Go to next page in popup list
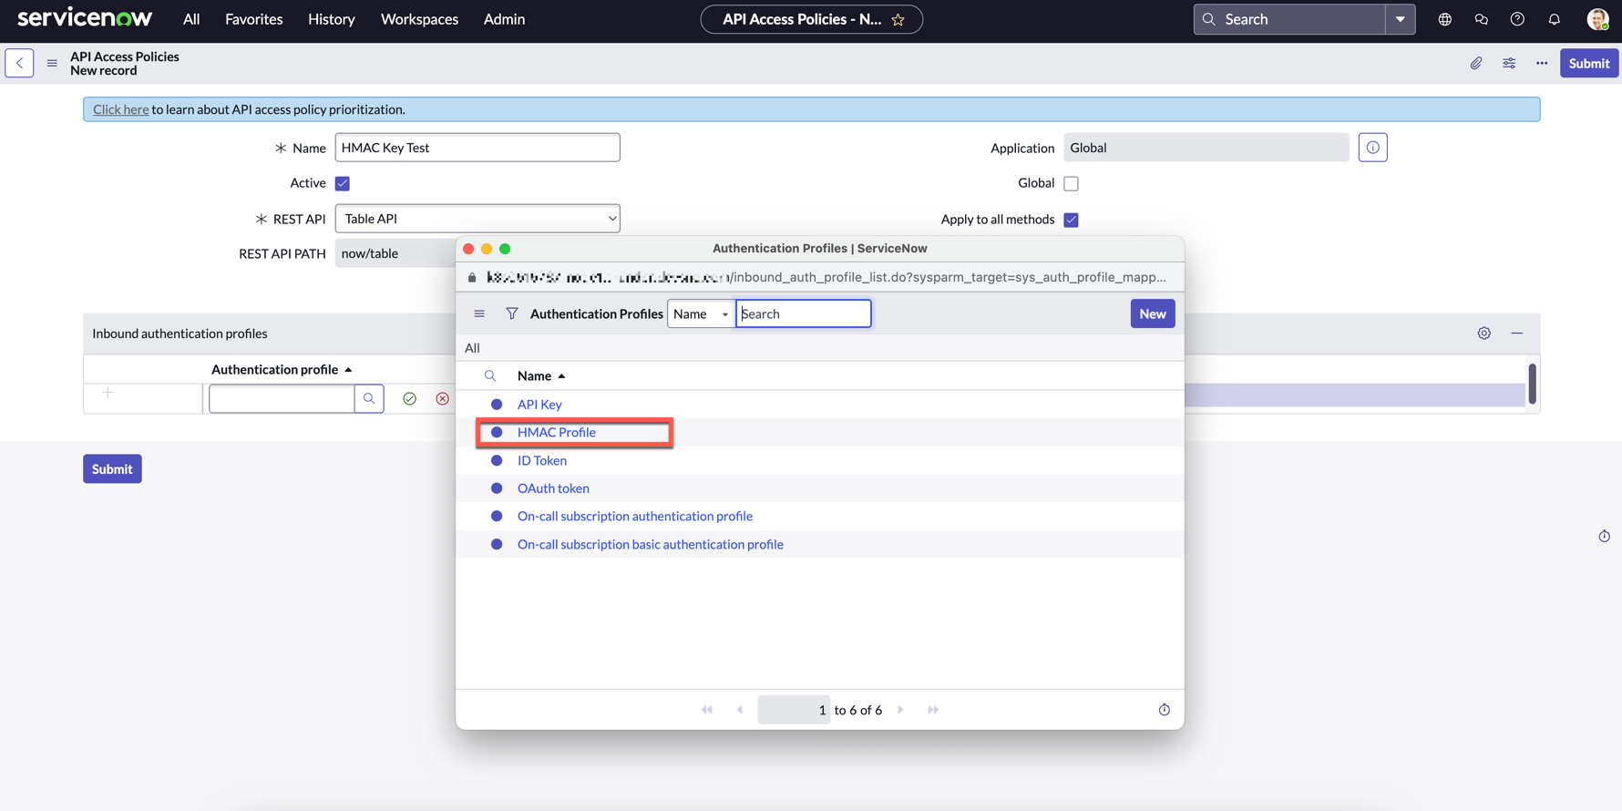The image size is (1622, 811). coord(901,710)
